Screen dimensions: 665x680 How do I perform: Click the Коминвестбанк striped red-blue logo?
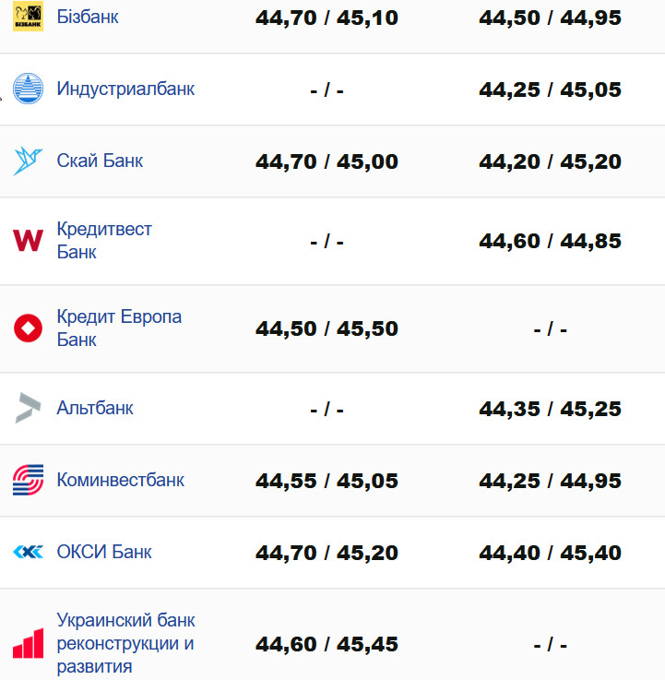(x=28, y=480)
